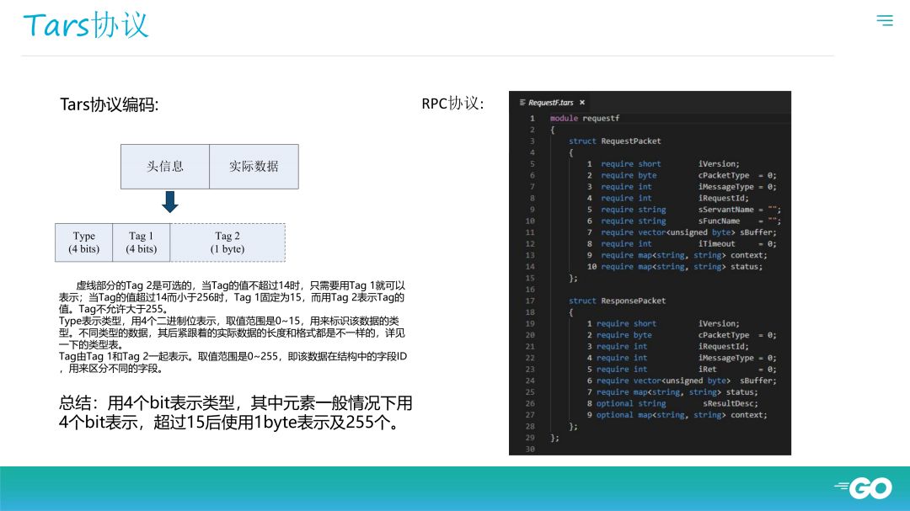Select the 头信息 box in the diagram
This screenshot has height=511, width=910.
coord(165,167)
